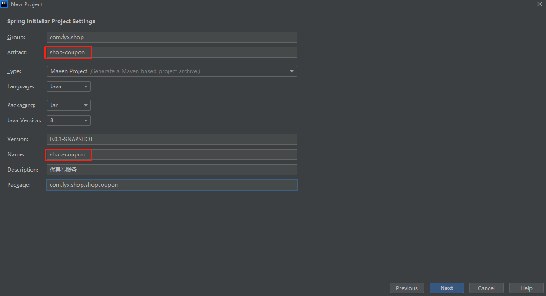546x296 pixels.
Task: Click the Next button
Action: tap(447, 288)
